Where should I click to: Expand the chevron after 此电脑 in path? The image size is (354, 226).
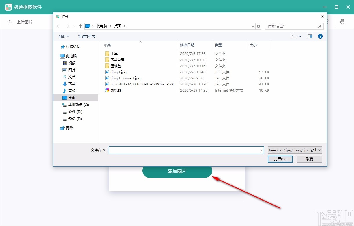(111, 26)
